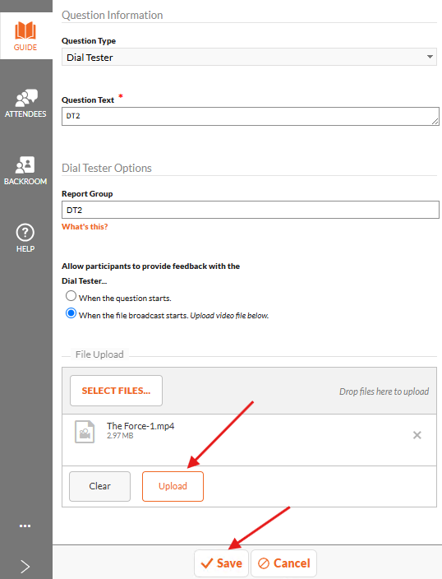Cancel editing the question
This screenshot has height=579, width=442.
pos(283,563)
